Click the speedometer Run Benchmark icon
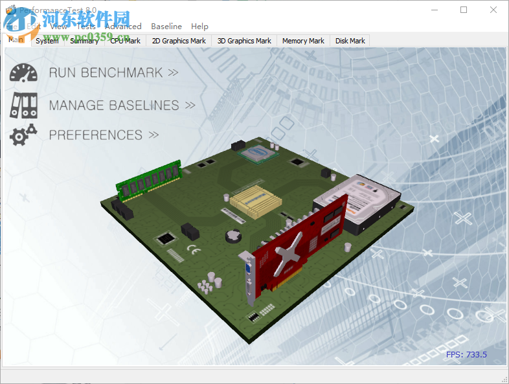The height and width of the screenshot is (384, 509). (23, 73)
